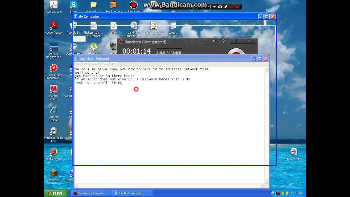Image resolution: width=350 pixels, height=197 pixels.
Task: Open the teeest.j file icon
Action: click(x=173, y=28)
